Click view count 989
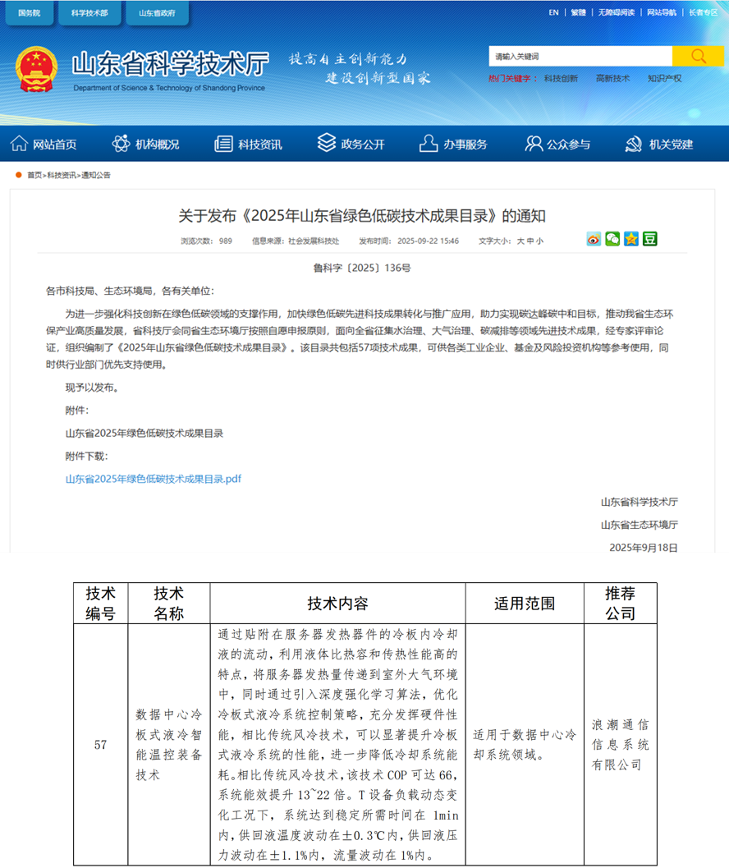The height and width of the screenshot is (868, 729). tap(225, 241)
